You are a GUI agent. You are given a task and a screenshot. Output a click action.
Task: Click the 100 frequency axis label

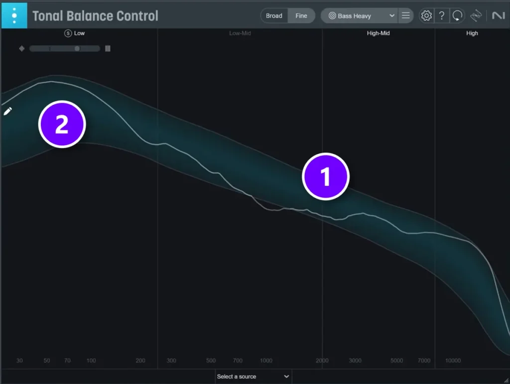91,361
